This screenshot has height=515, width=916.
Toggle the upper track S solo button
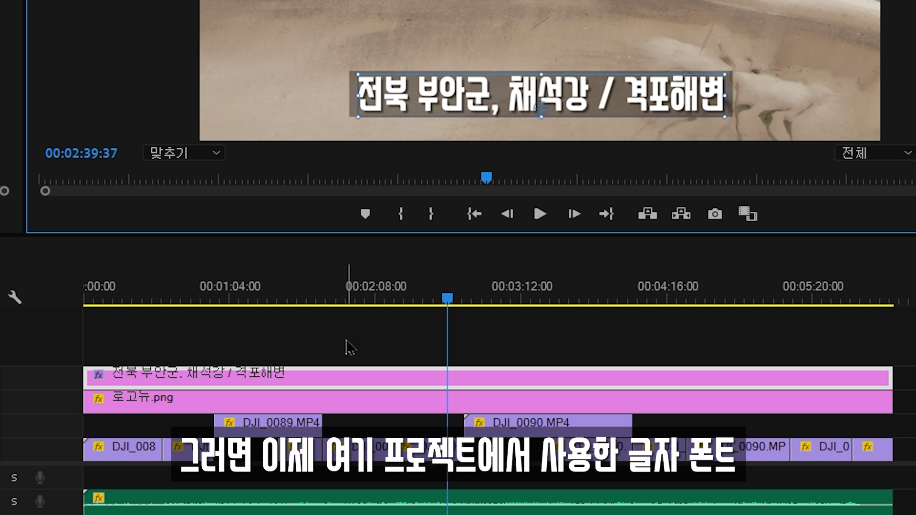pos(14,477)
